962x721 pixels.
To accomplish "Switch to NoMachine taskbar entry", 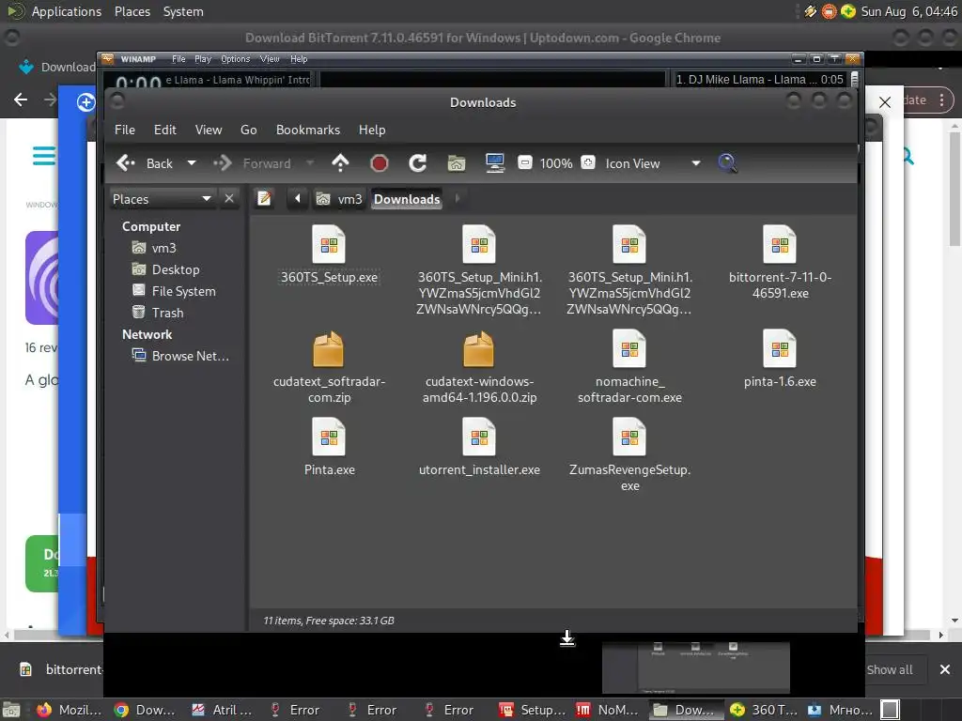I will (x=608, y=710).
